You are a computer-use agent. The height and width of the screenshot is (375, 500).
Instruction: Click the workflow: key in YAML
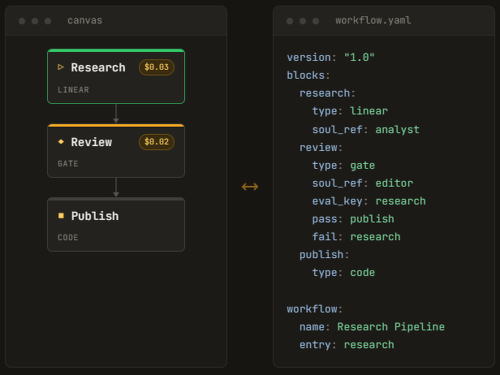point(314,308)
